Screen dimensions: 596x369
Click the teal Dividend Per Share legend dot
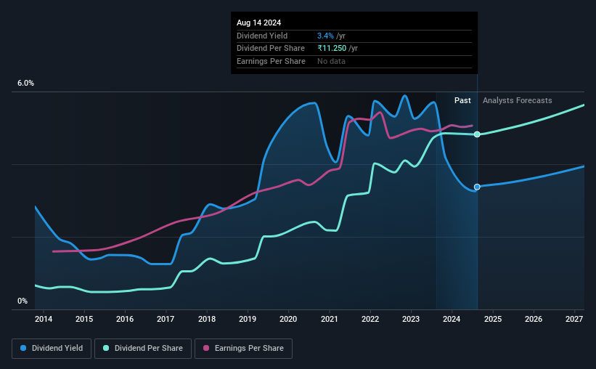[x=106, y=348]
